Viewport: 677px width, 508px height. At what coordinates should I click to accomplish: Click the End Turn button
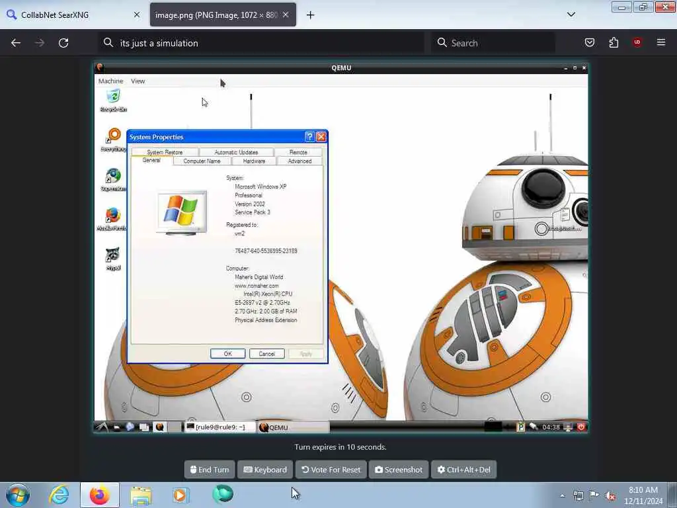[x=210, y=470]
